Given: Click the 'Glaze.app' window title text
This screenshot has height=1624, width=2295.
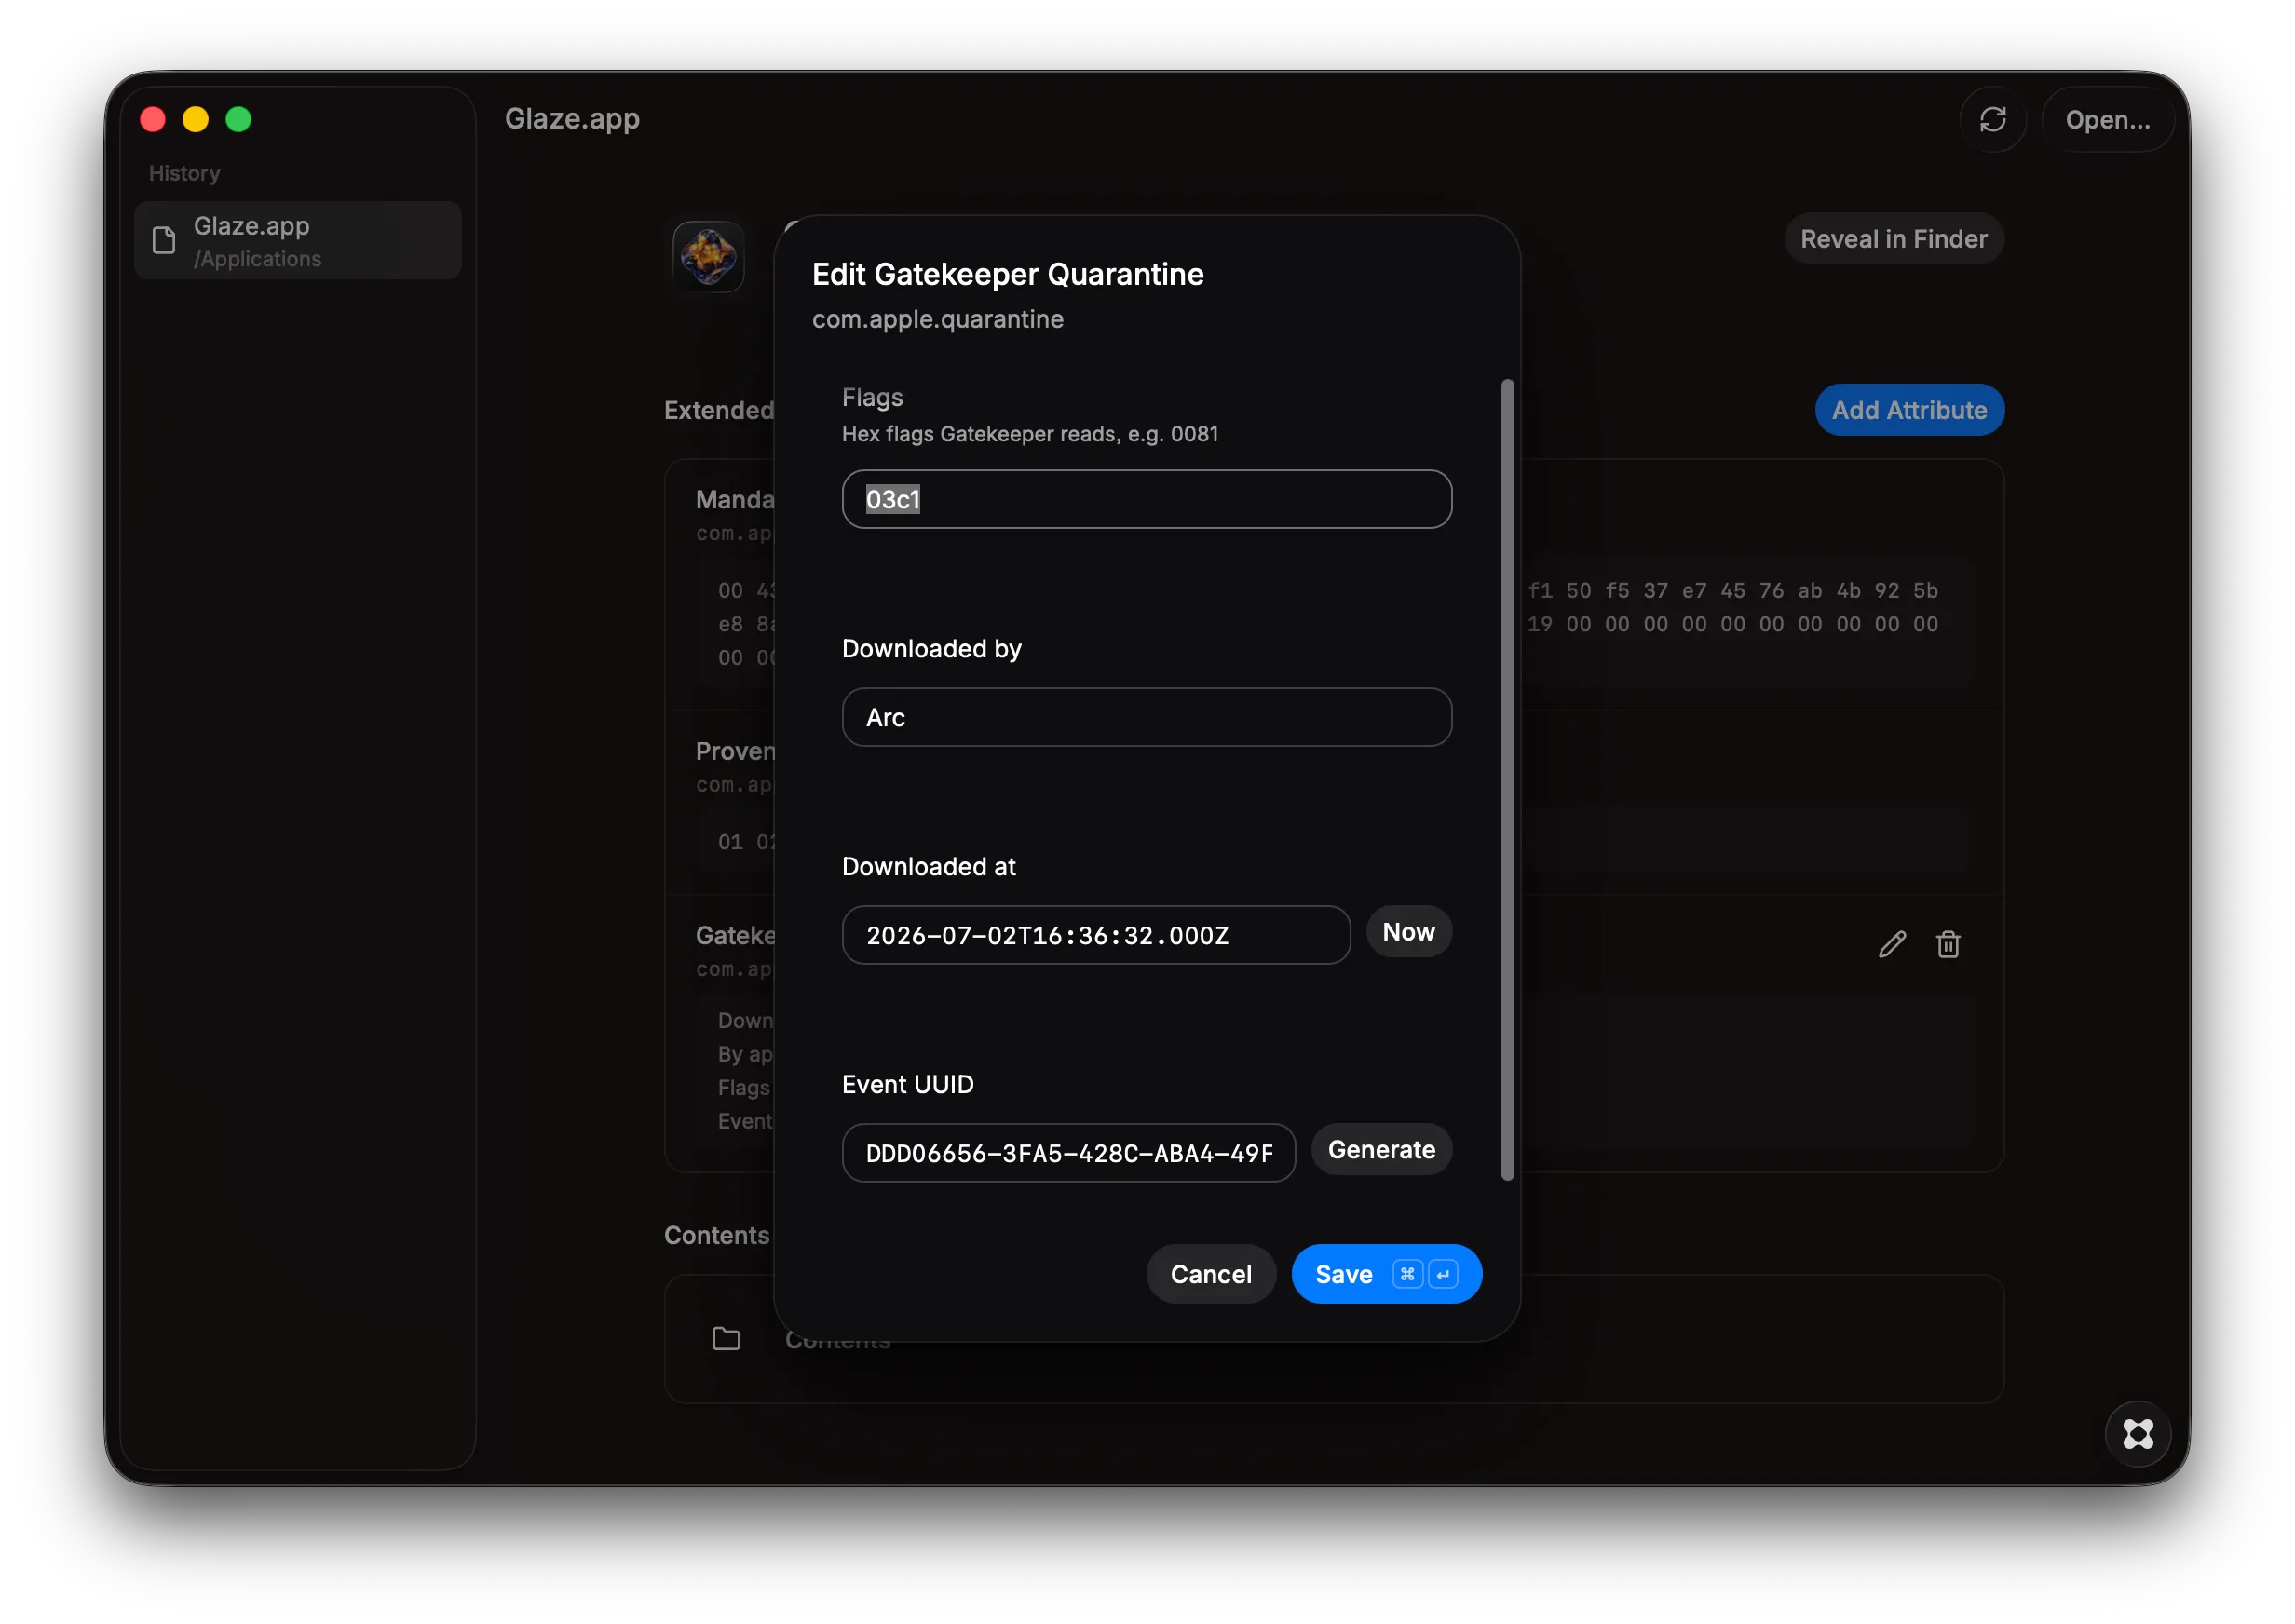Looking at the screenshot, I should coord(572,119).
